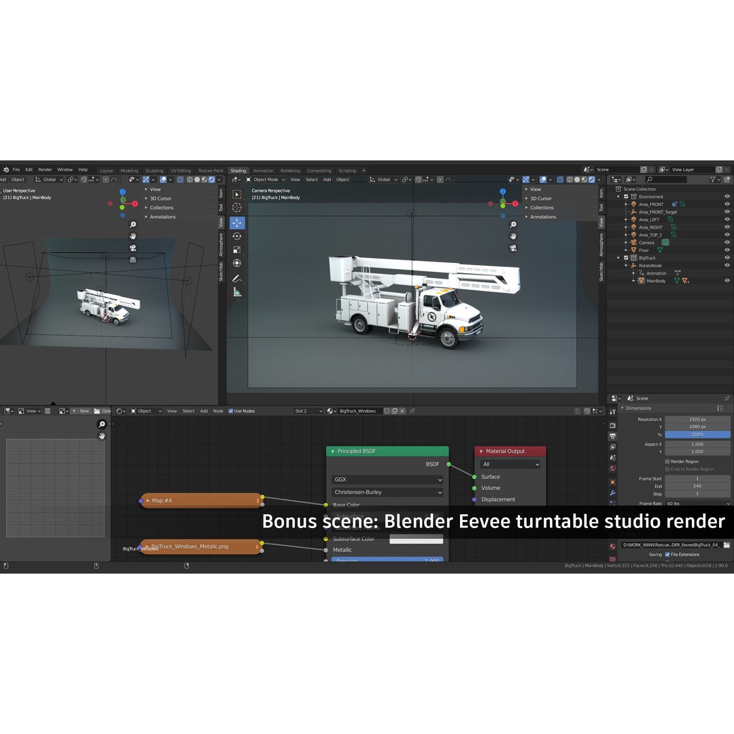734x734 pixels.
Task: Open the Output properties printer tab icon
Action: pyautogui.click(x=613, y=436)
